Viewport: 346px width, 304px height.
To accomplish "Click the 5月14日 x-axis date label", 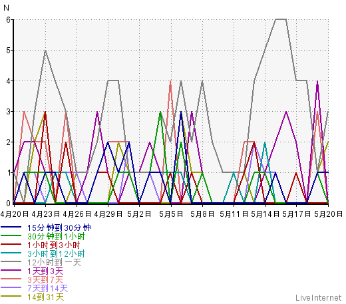I will click(265, 214).
